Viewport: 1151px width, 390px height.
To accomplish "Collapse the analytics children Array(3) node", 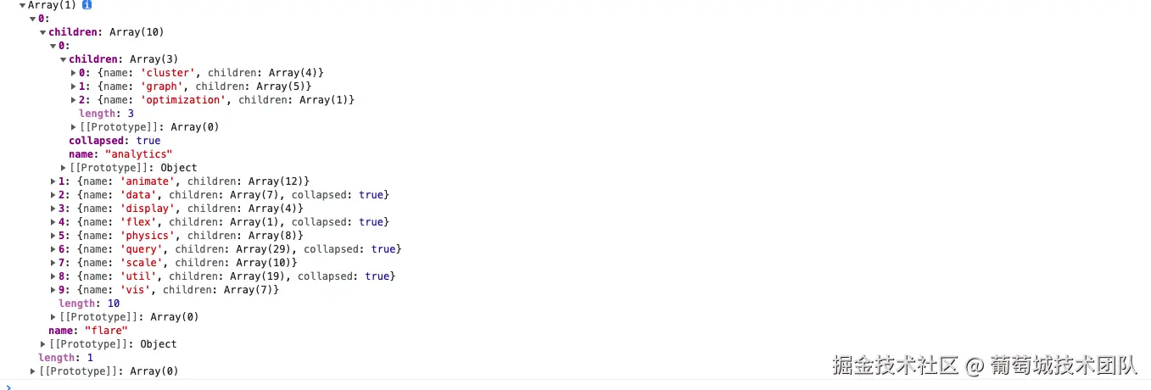I will click(64, 59).
